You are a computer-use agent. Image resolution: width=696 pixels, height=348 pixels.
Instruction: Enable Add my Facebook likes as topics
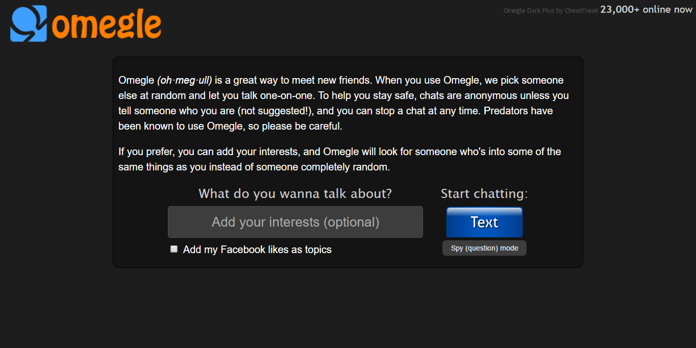[174, 249]
